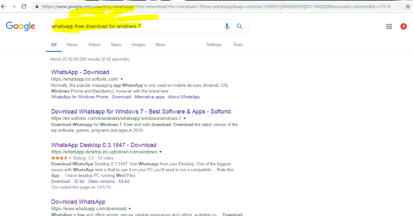Image resolution: width=413 pixels, height=216 pixels.
Task: Open the 'Alternative apps' sitelink
Action: (149, 97)
